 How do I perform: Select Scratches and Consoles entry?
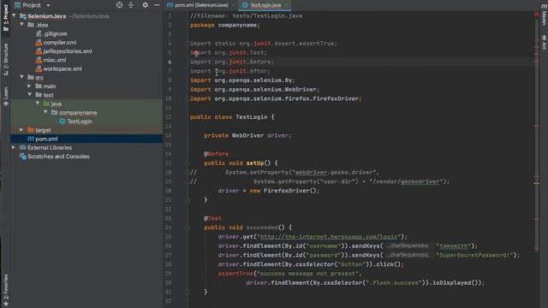[58, 157]
